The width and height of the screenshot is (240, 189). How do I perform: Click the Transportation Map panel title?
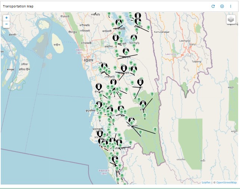pyautogui.click(x=18, y=6)
